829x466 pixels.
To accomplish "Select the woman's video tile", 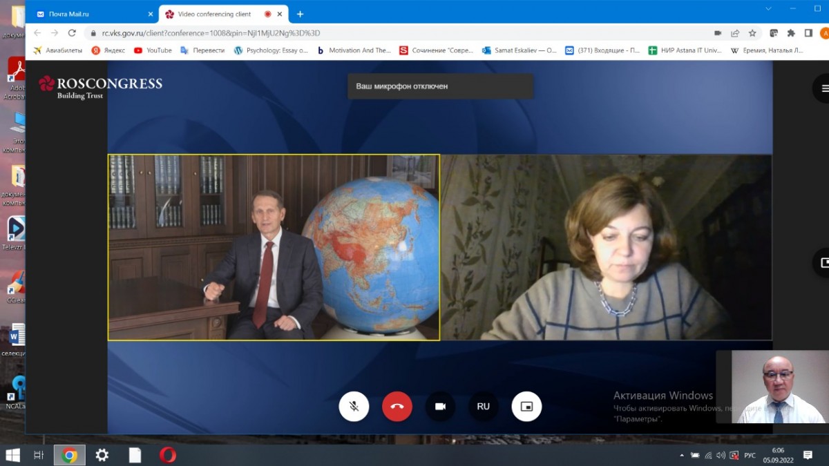I will (x=606, y=247).
